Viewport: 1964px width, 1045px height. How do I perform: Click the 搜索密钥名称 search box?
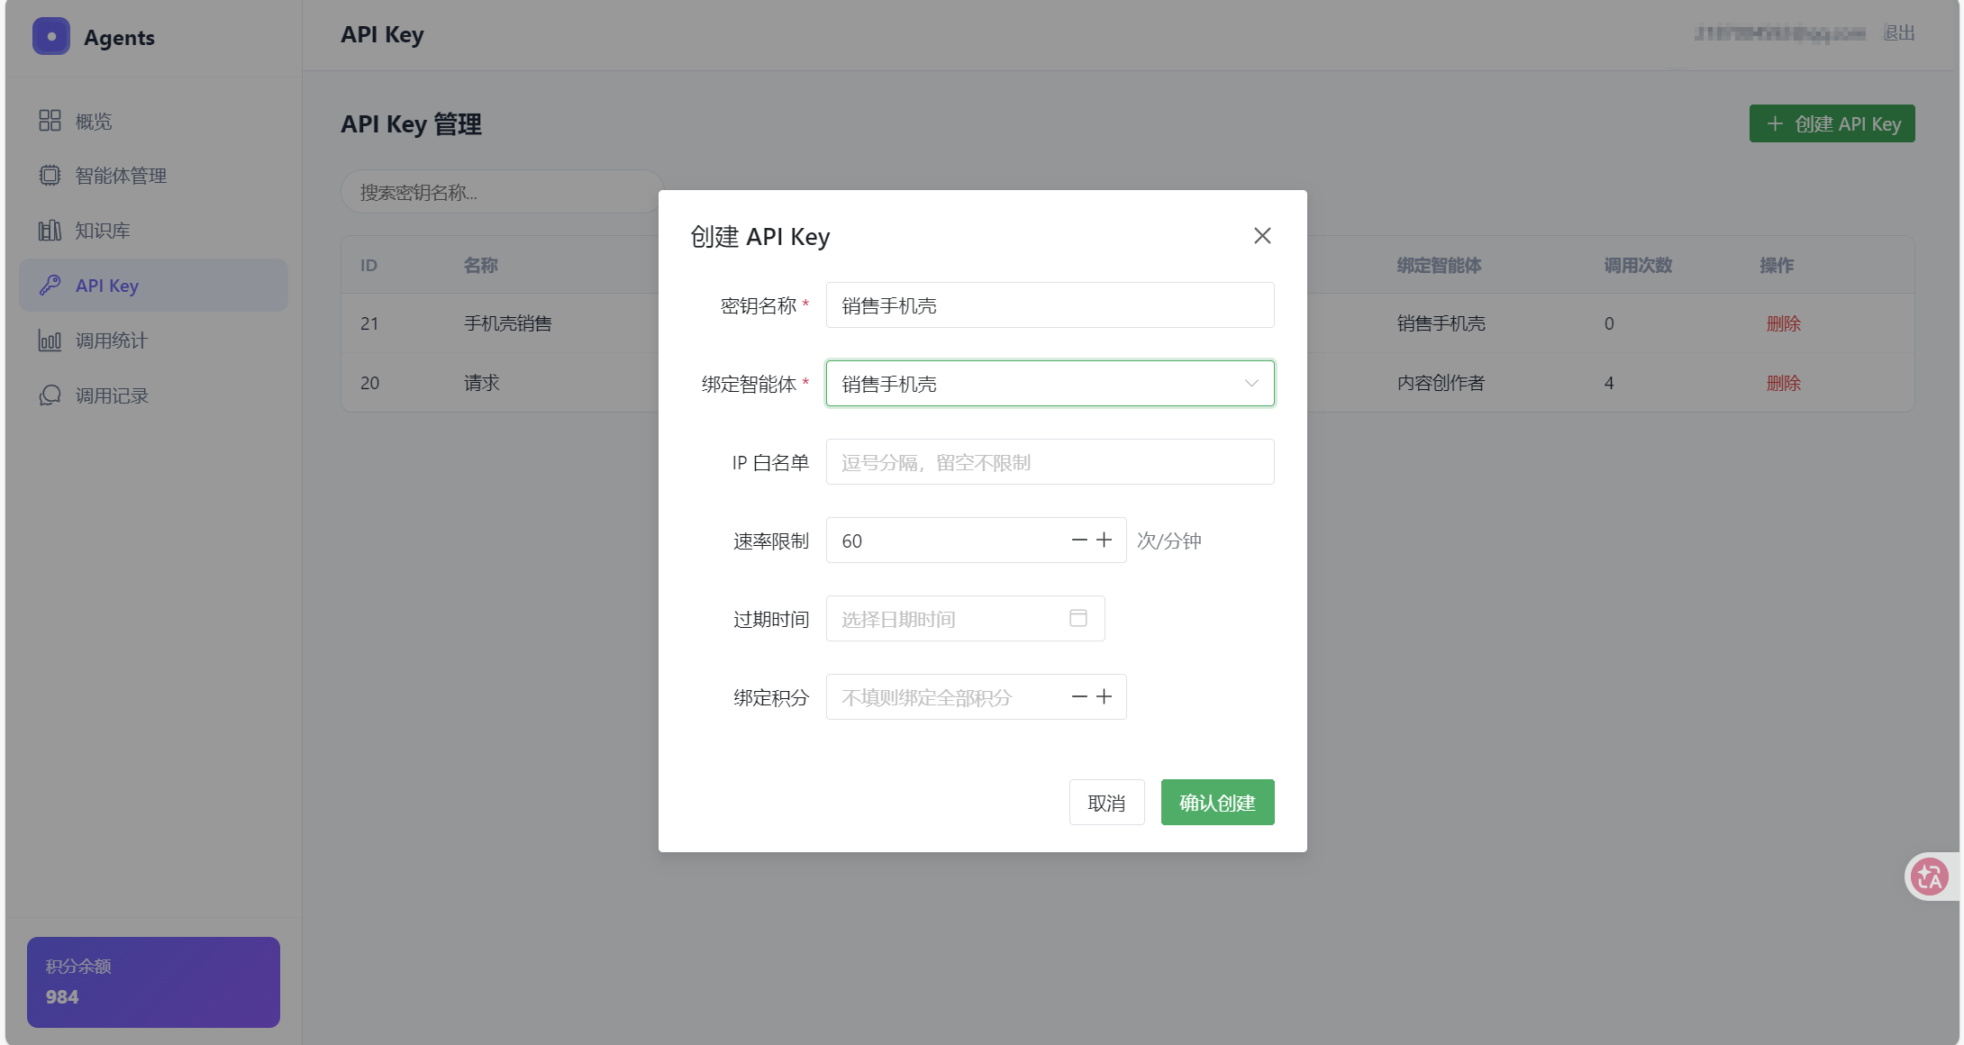[502, 192]
